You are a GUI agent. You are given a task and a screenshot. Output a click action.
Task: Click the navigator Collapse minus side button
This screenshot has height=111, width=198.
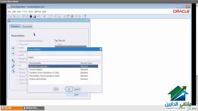point(13,53)
